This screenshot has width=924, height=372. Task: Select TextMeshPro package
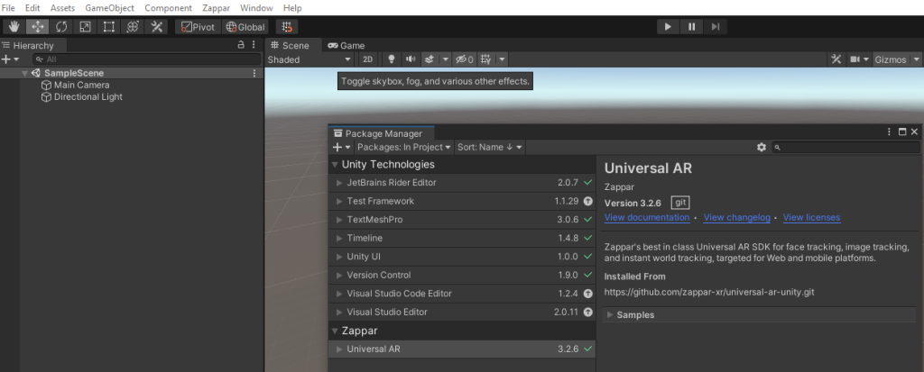(x=462, y=220)
